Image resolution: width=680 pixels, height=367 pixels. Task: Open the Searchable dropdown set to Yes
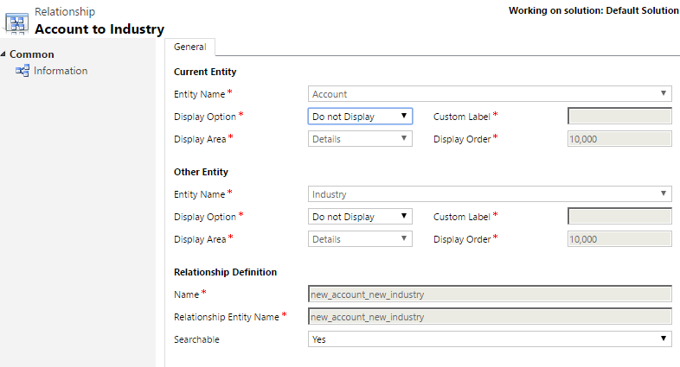490,339
